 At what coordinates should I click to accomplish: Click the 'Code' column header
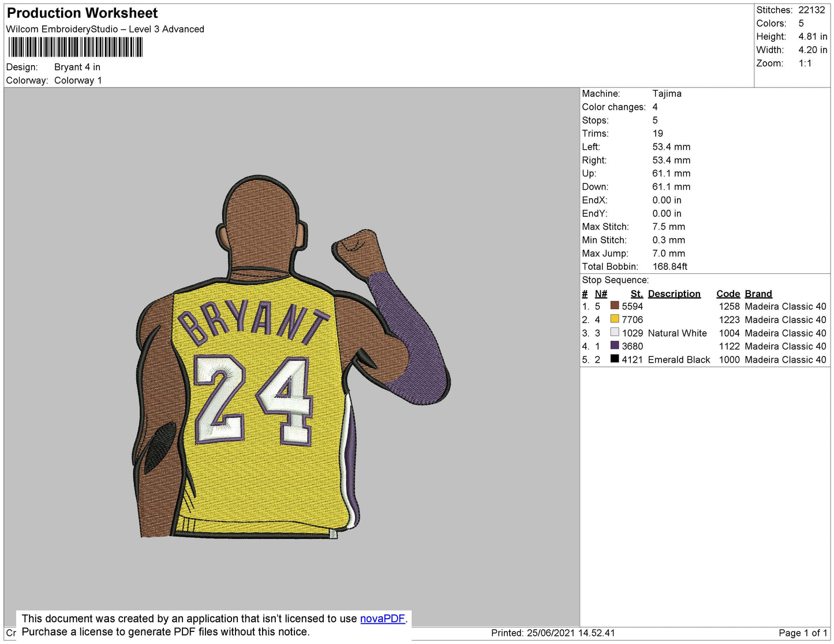728,294
